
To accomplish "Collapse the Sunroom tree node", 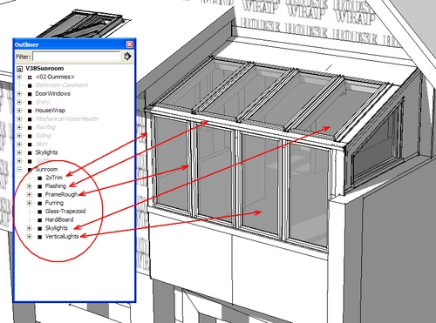I will pos(19,169).
